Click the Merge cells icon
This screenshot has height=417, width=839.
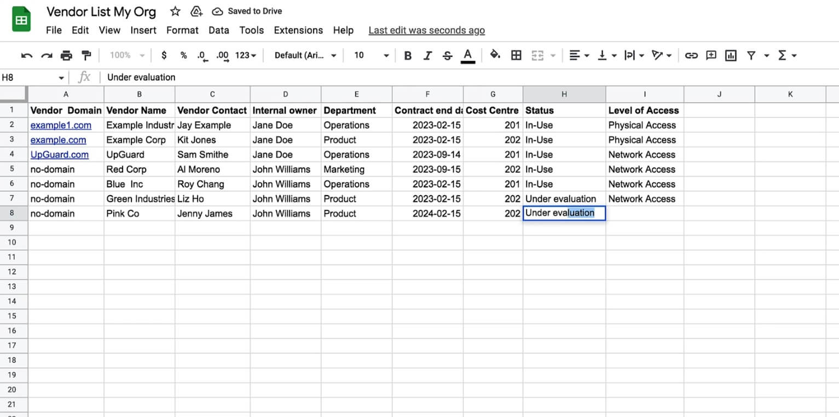tap(537, 55)
